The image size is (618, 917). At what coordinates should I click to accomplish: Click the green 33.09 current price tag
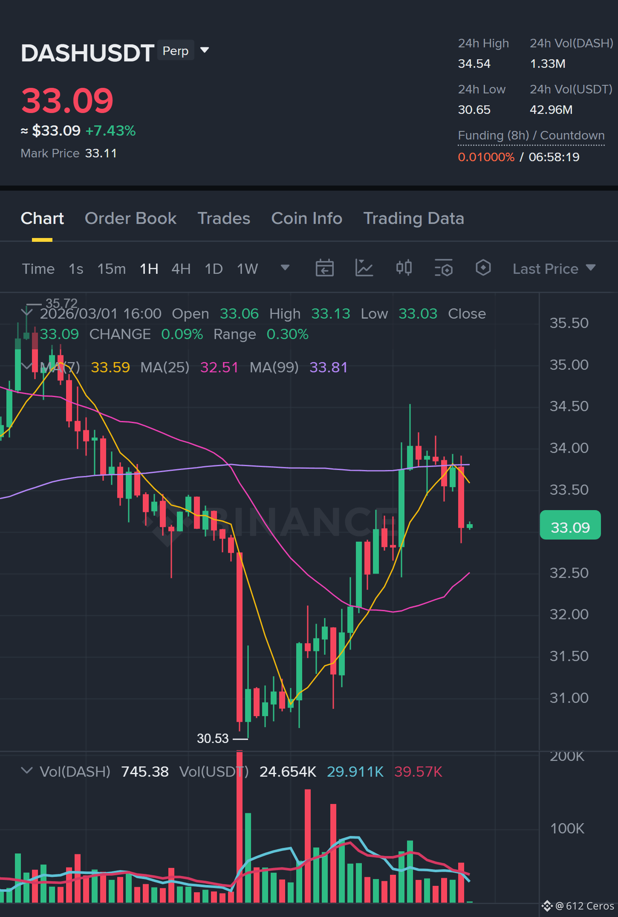click(570, 525)
